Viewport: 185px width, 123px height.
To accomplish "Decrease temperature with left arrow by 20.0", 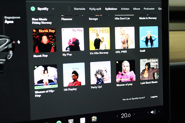I will click(x=117, y=116).
